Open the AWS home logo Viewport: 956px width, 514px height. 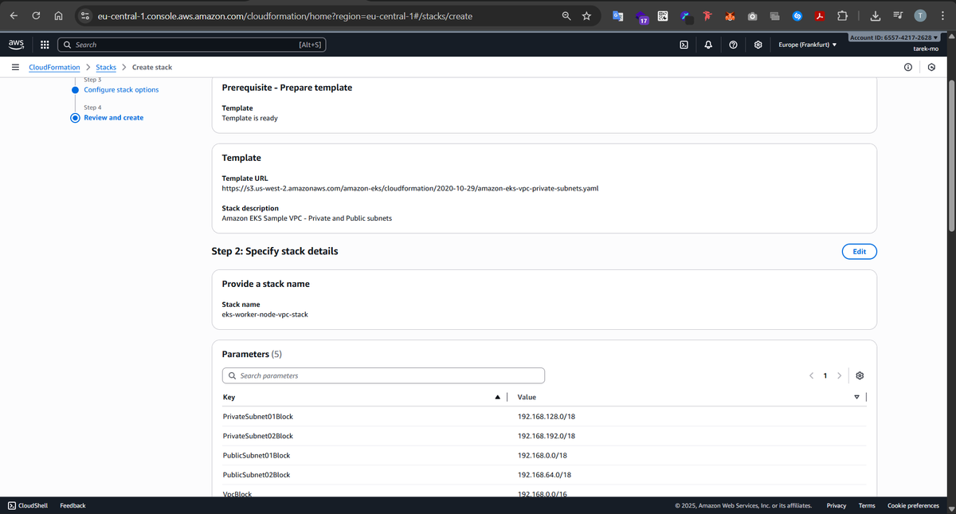point(16,45)
